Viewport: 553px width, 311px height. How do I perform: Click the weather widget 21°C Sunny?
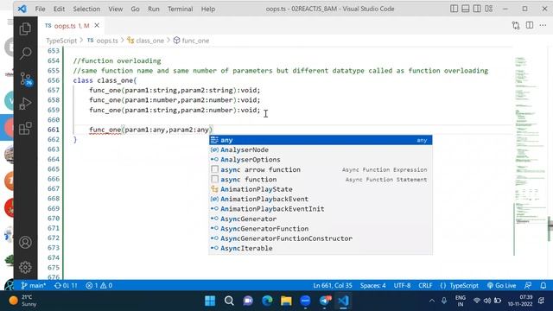23,301
